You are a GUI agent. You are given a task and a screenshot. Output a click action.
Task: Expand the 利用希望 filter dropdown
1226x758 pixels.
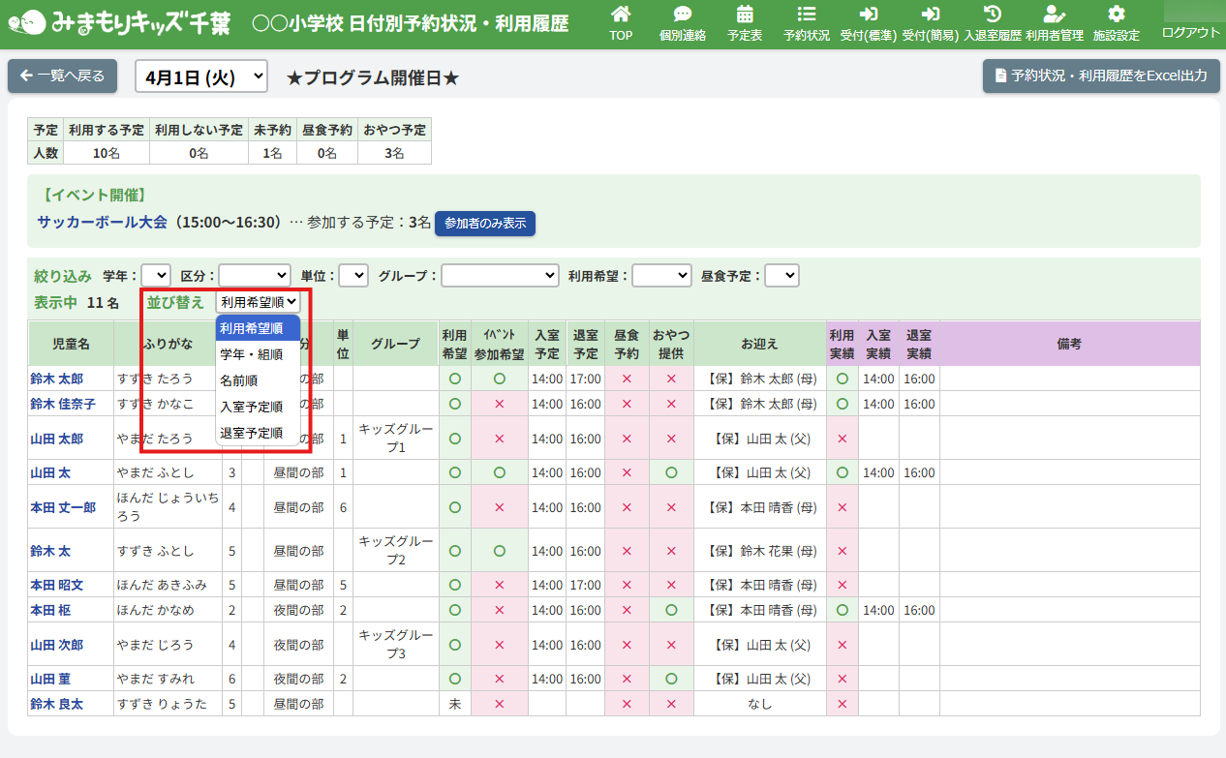[x=661, y=276]
